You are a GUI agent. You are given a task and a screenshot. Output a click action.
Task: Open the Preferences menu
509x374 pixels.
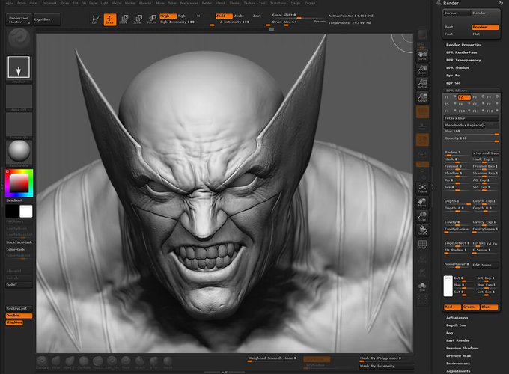click(189, 3)
